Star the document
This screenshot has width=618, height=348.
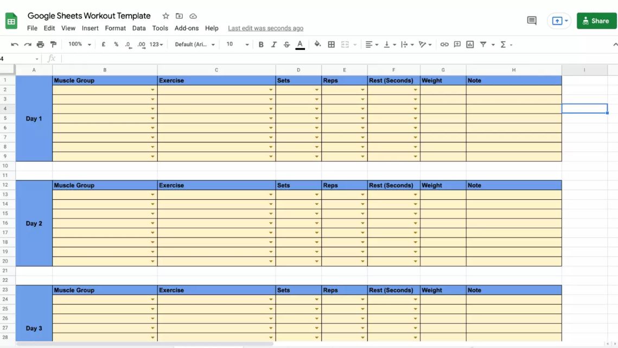point(165,16)
